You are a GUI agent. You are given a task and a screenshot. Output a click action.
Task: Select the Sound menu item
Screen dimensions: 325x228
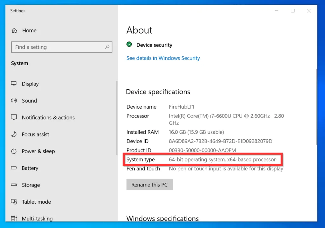(x=29, y=101)
